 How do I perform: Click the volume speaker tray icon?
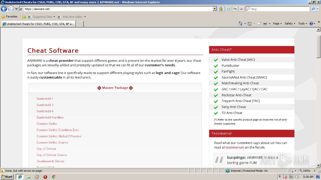pyautogui.click(x=297, y=177)
